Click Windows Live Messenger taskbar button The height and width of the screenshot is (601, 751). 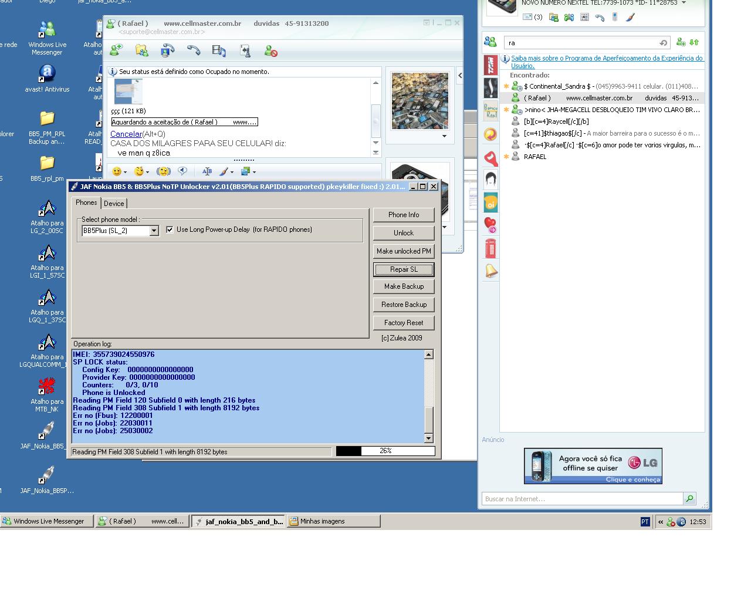[x=47, y=521]
